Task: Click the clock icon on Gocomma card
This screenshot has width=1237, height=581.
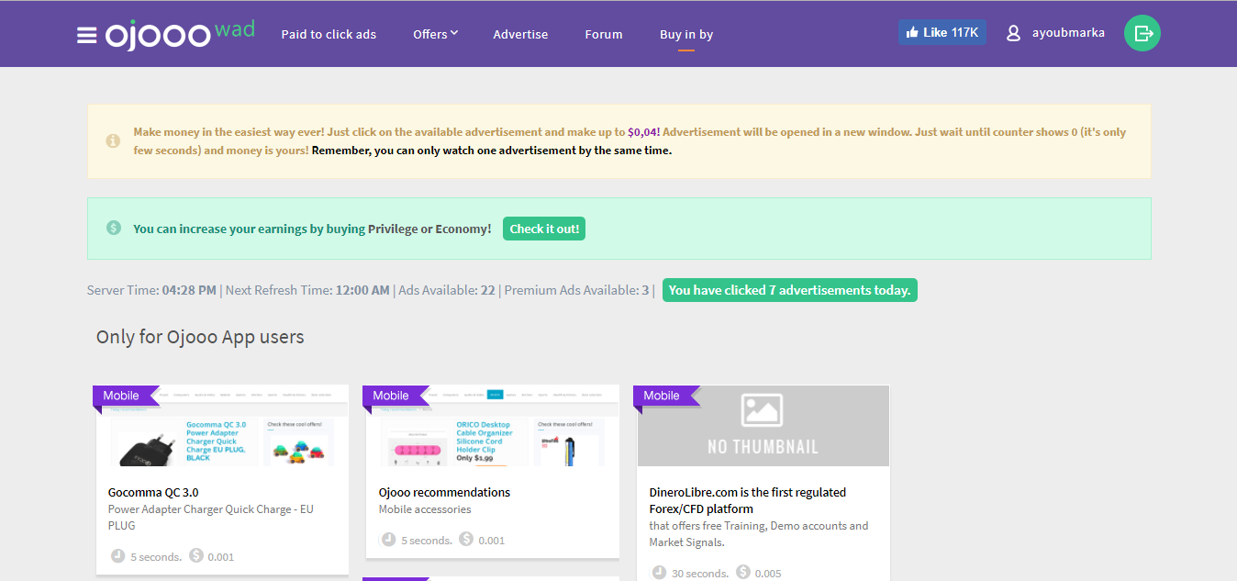Action: [x=118, y=555]
